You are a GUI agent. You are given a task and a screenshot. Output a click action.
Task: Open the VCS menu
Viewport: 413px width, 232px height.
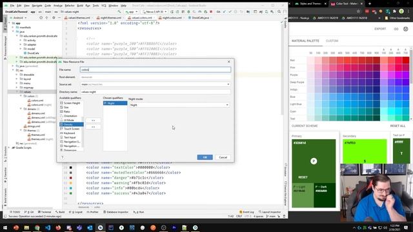(104, 6)
